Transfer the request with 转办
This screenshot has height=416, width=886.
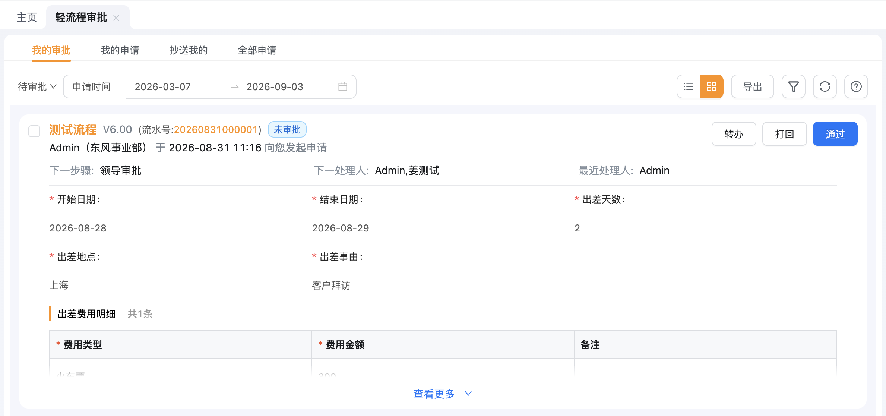[x=734, y=134]
